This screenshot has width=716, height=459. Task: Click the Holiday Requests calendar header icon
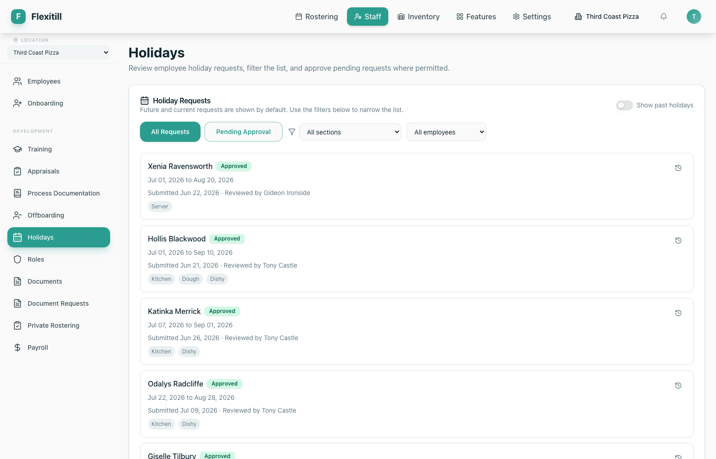(145, 101)
